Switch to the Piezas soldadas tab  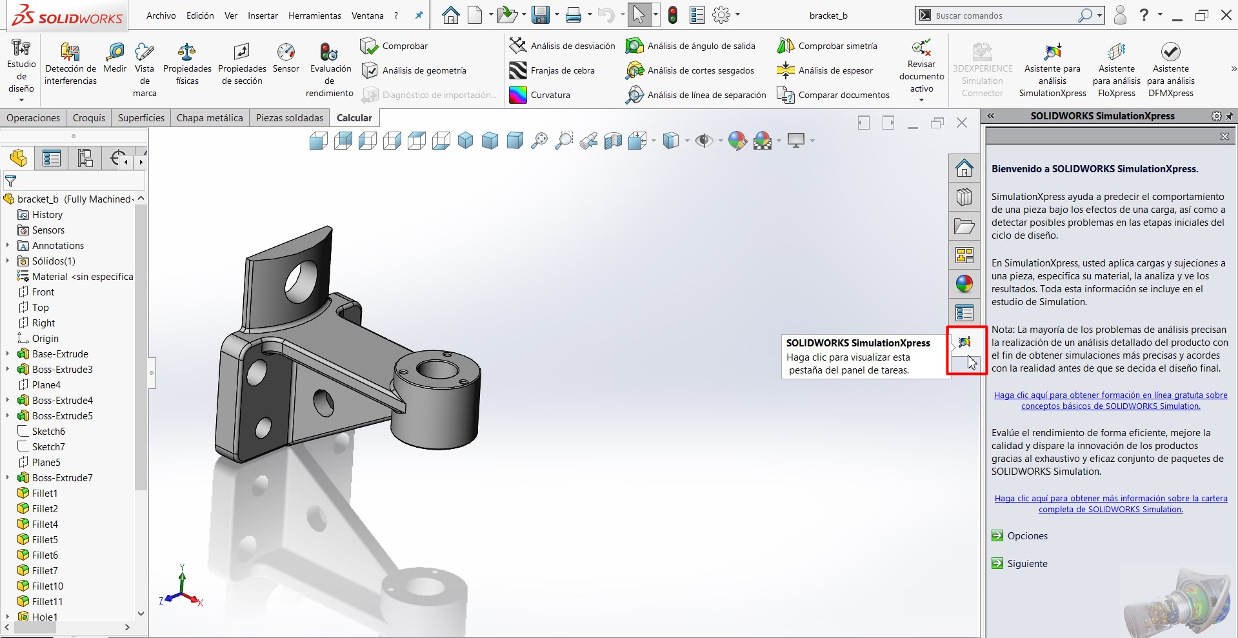pyautogui.click(x=290, y=117)
